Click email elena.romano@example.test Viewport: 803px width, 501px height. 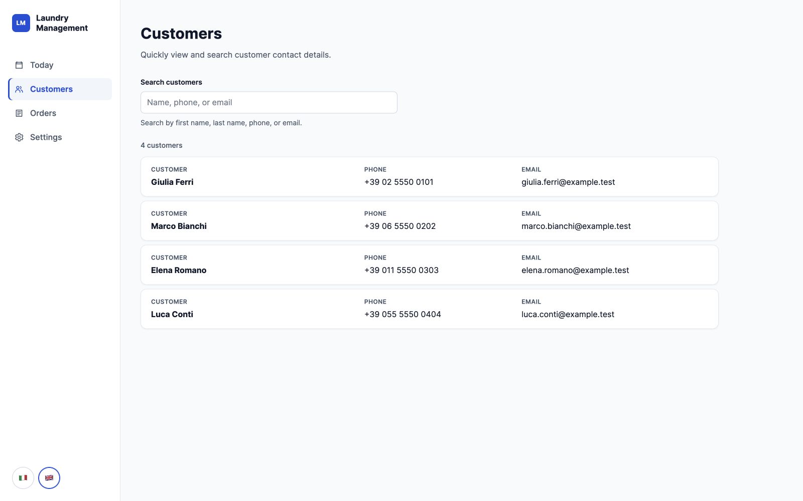coord(575,270)
